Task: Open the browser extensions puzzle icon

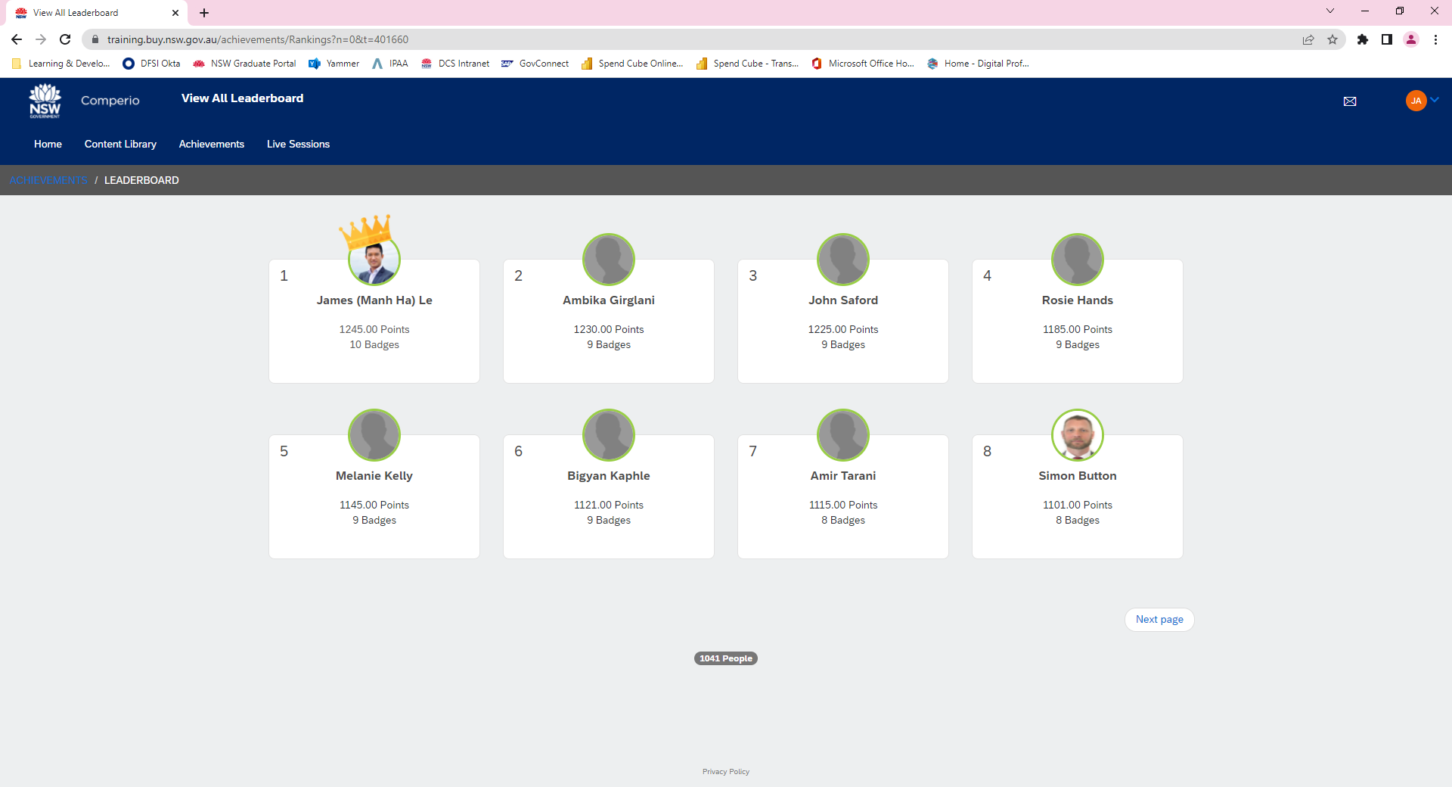Action: pyautogui.click(x=1362, y=39)
